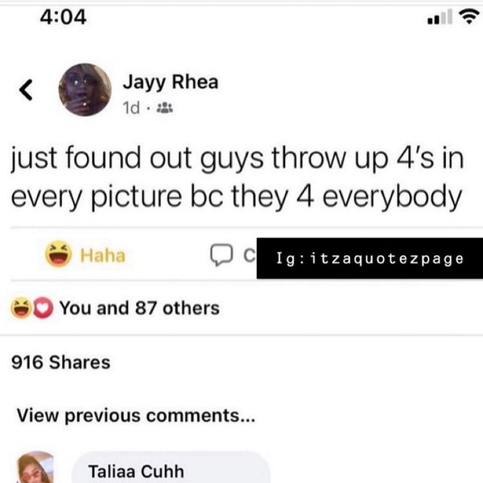The width and height of the screenshot is (483, 483).
Task: Open Taliaa Cuhh's profile picture
Action: click(35, 467)
